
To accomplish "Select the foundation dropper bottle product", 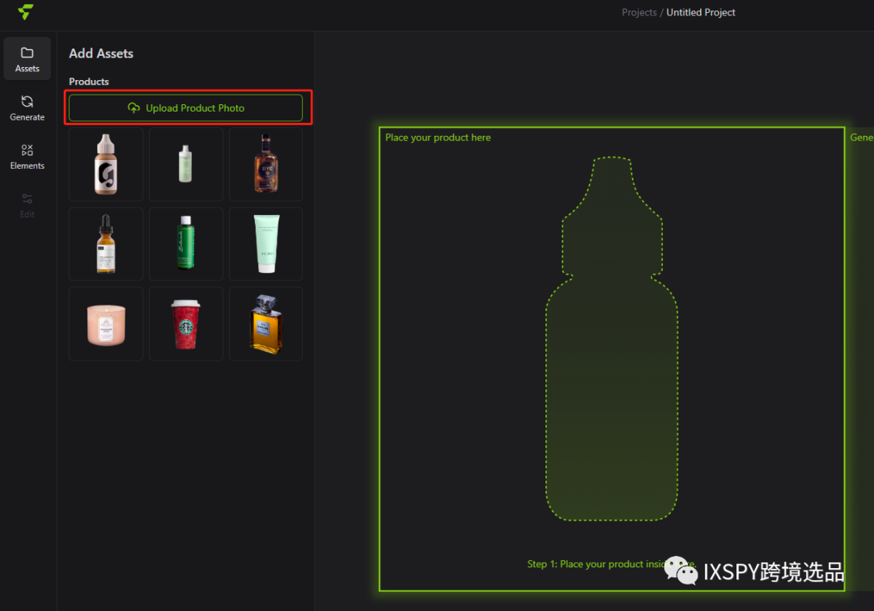I will (x=106, y=164).
